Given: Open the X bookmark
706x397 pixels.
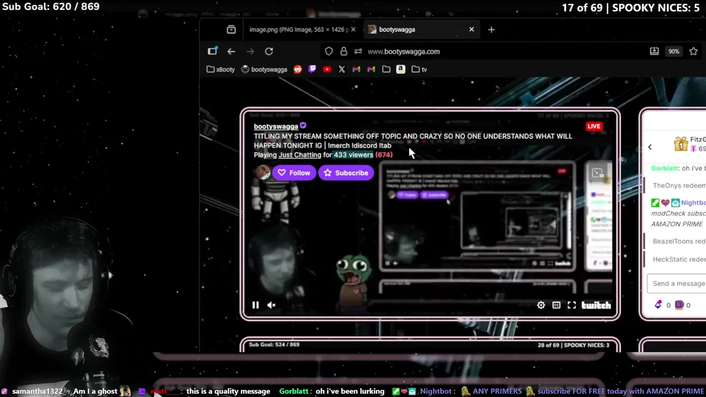Looking at the screenshot, I should 342,69.
